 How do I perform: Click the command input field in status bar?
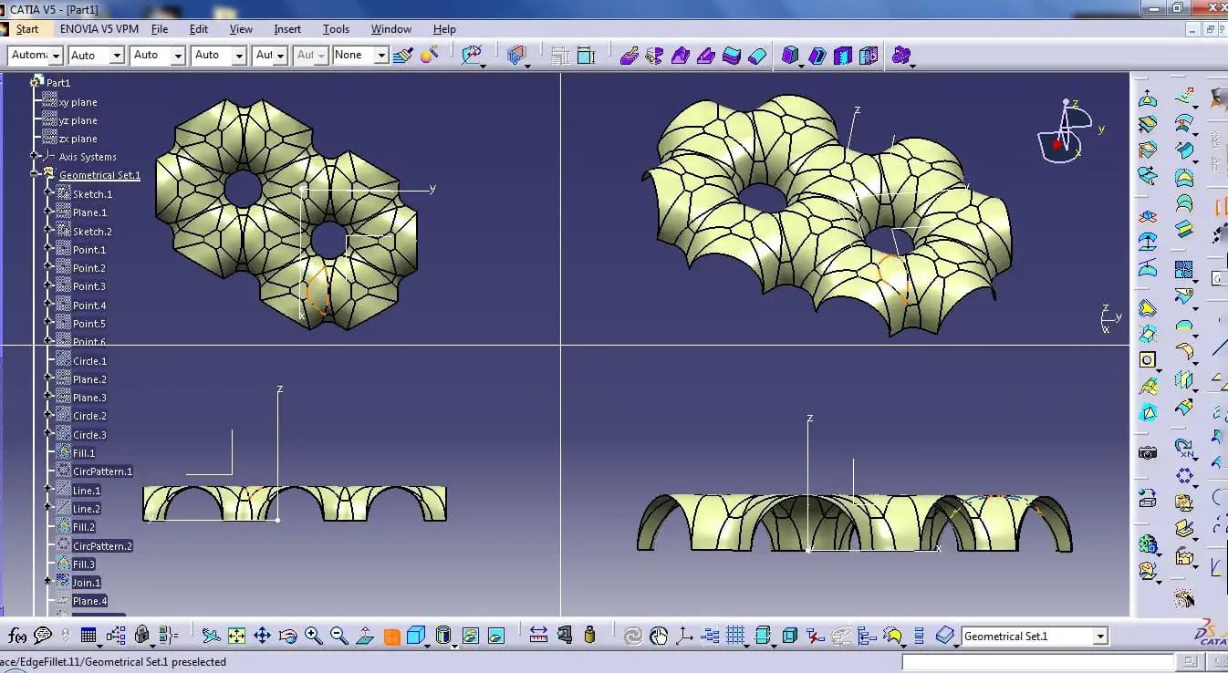[1036, 662]
